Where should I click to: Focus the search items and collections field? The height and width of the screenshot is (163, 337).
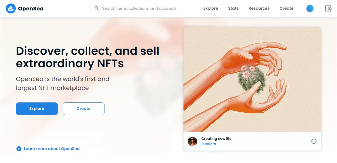(x=147, y=8)
